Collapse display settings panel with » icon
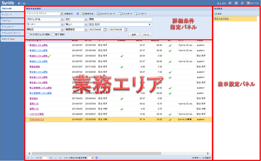 (x=258, y=9)
